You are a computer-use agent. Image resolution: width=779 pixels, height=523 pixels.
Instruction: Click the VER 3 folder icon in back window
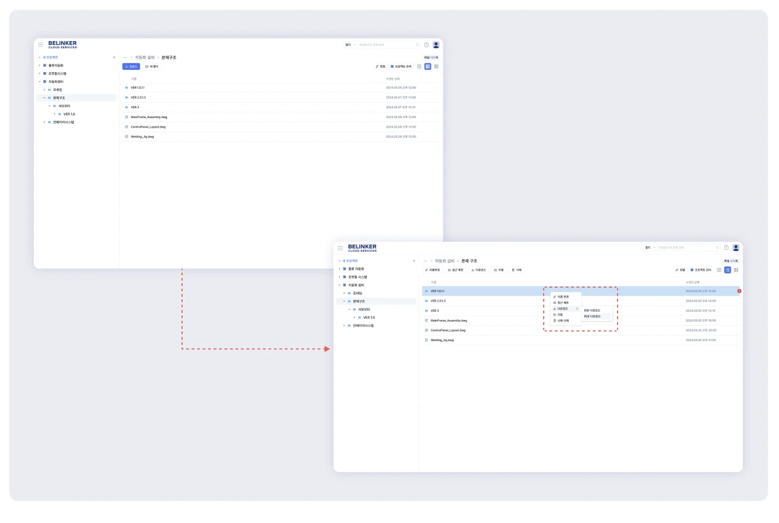point(127,107)
